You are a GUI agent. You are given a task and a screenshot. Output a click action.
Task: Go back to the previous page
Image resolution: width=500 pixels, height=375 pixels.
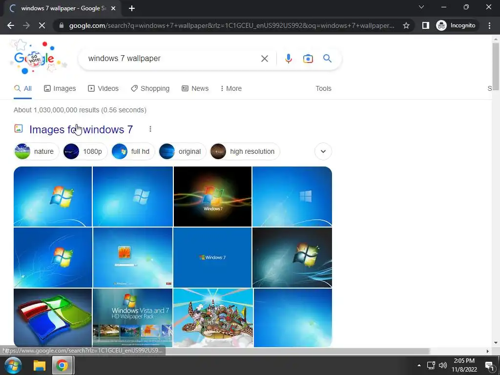coord(11,25)
